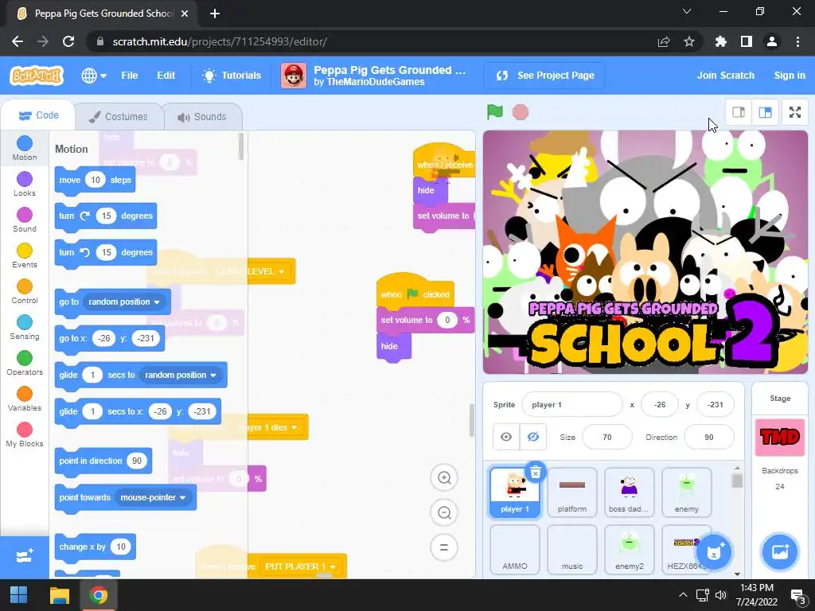Viewport: 815px width, 611px height.
Task: Open the language globe menu
Action: pos(94,76)
